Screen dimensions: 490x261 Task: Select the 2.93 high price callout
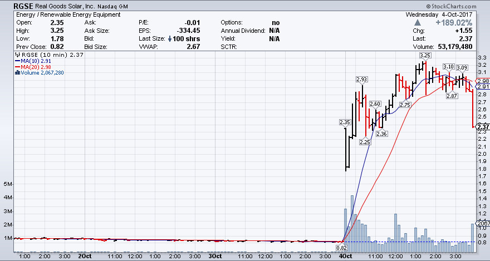pos(362,79)
